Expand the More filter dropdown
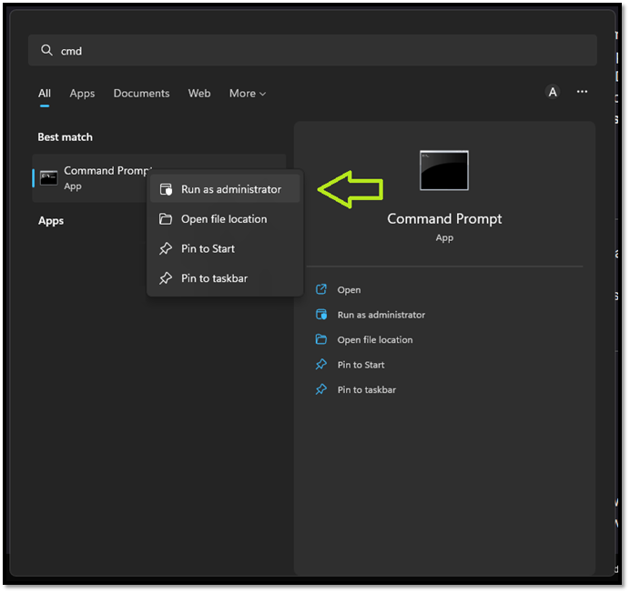The width and height of the screenshot is (630, 593). pos(248,94)
